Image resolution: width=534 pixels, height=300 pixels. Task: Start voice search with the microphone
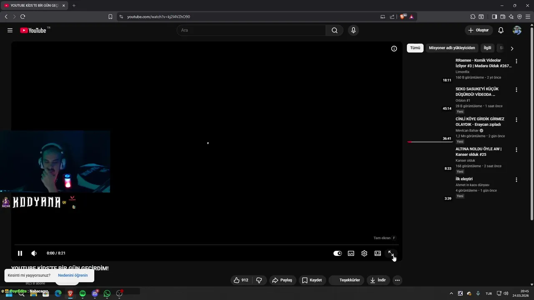click(x=353, y=30)
